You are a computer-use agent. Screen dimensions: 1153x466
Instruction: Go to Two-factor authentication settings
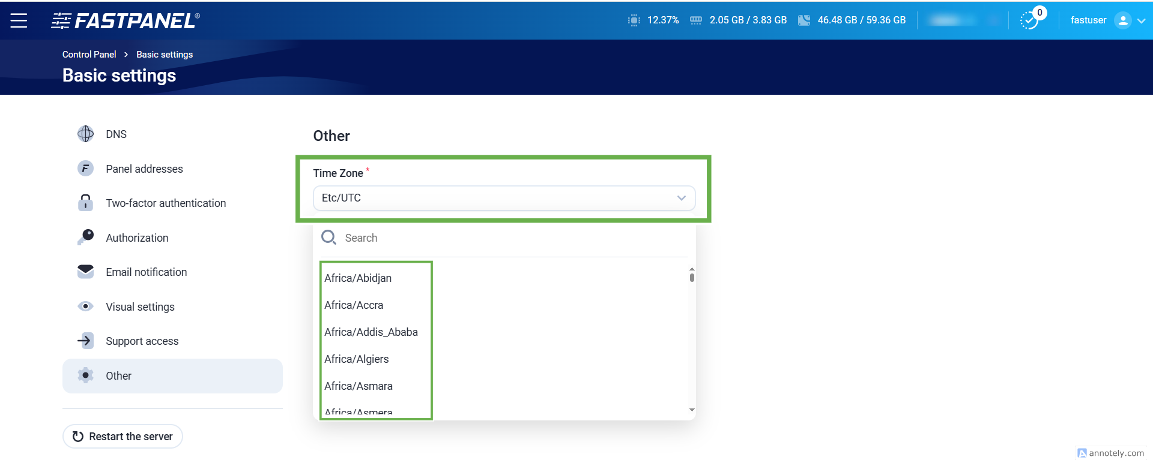click(x=166, y=203)
